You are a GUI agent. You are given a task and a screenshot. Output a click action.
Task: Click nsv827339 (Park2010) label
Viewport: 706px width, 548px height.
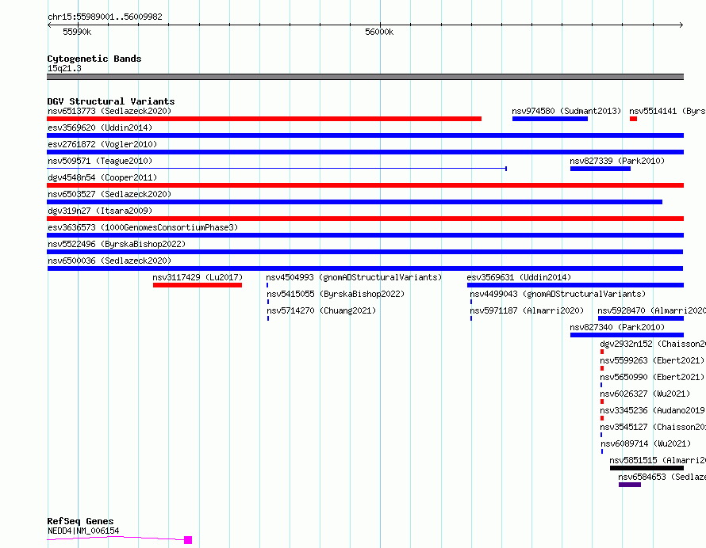[617, 161]
